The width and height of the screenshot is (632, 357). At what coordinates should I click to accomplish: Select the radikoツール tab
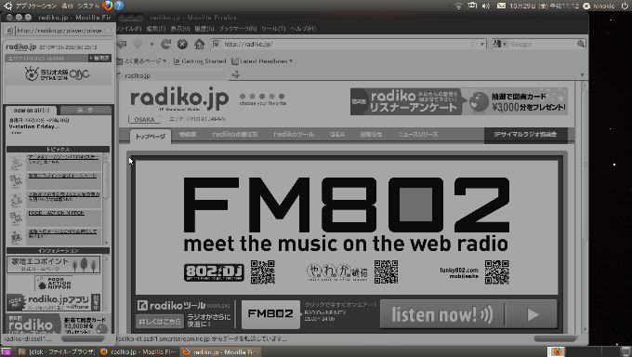[294, 134]
